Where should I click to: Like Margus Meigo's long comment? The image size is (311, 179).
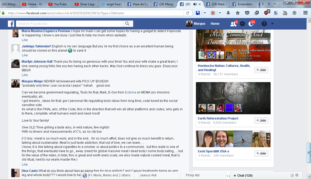[25, 165]
